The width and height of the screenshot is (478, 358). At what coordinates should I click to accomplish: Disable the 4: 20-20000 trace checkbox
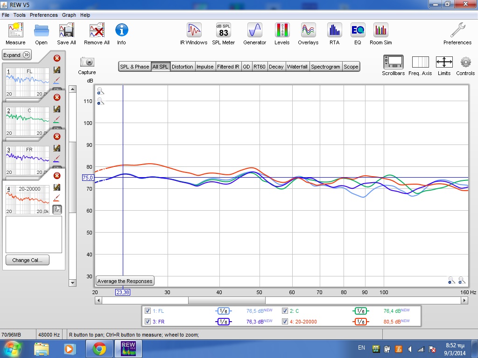click(x=285, y=321)
